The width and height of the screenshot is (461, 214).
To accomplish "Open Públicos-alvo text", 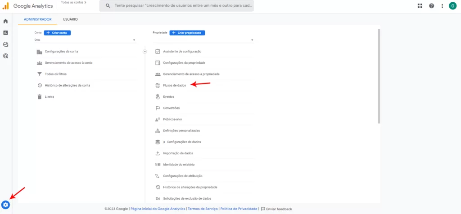I will tap(172, 120).
